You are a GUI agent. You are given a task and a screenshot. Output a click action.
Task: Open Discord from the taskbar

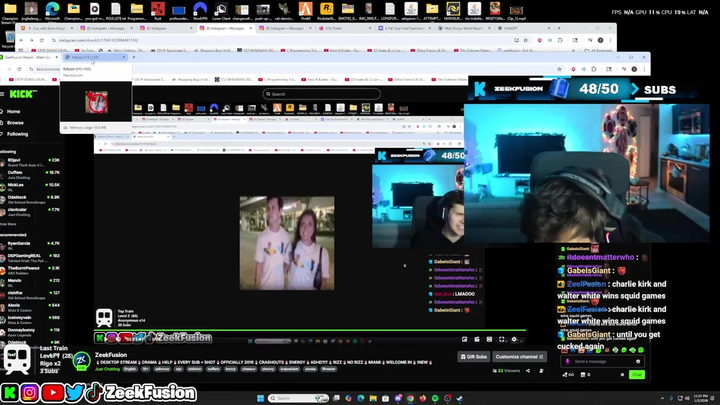398,398
